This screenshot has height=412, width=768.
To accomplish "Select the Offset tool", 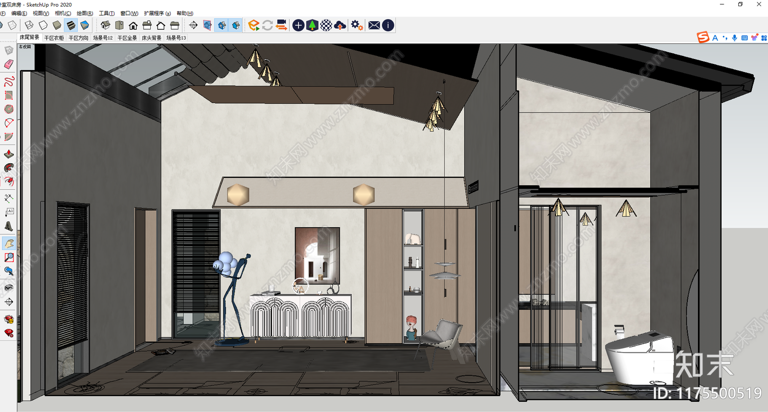I will pyautogui.click(x=9, y=182).
